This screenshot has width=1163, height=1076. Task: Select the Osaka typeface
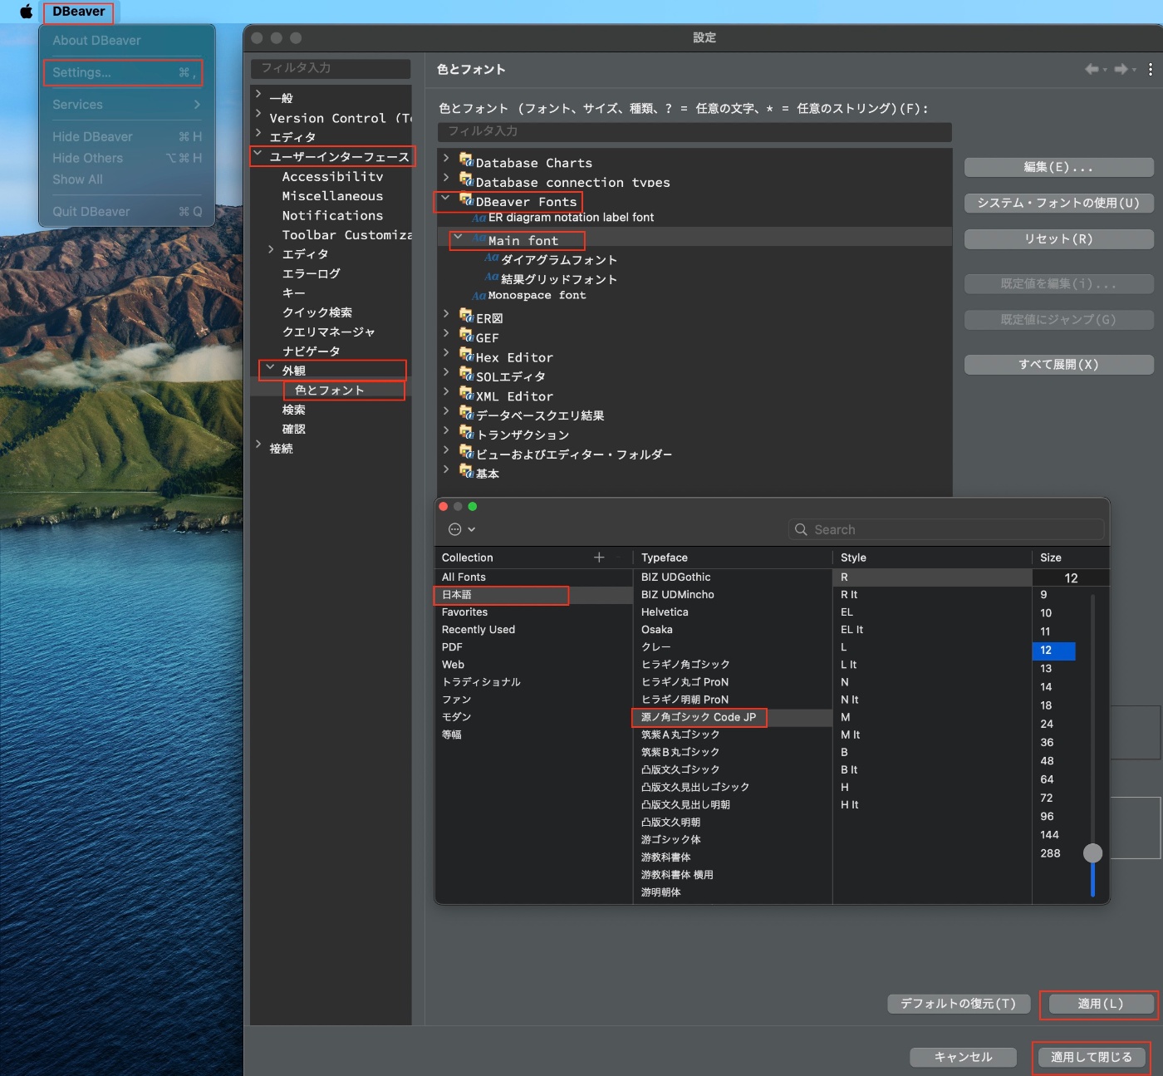tap(732, 630)
